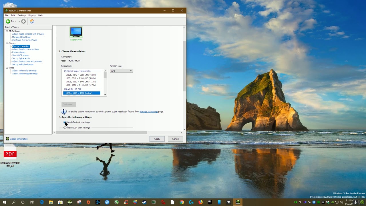Open Adjust desktop color settings
The image size is (366, 206).
[x=25, y=49]
